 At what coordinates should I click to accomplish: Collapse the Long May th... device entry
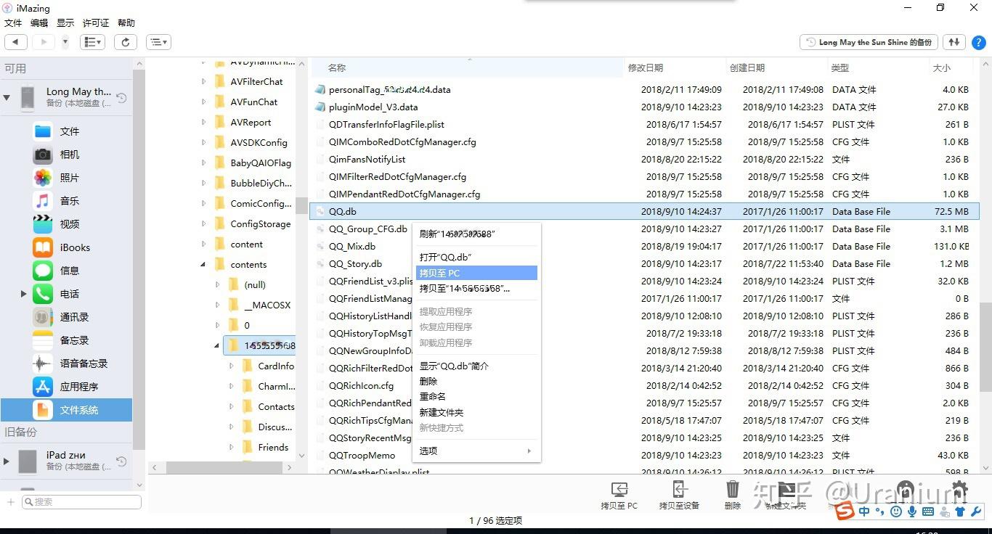click(x=7, y=97)
